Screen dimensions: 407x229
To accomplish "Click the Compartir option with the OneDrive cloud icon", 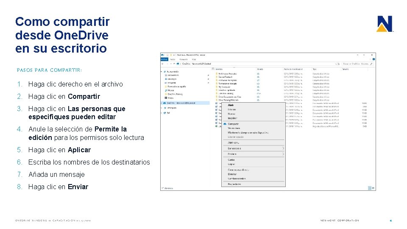I will (231, 124).
